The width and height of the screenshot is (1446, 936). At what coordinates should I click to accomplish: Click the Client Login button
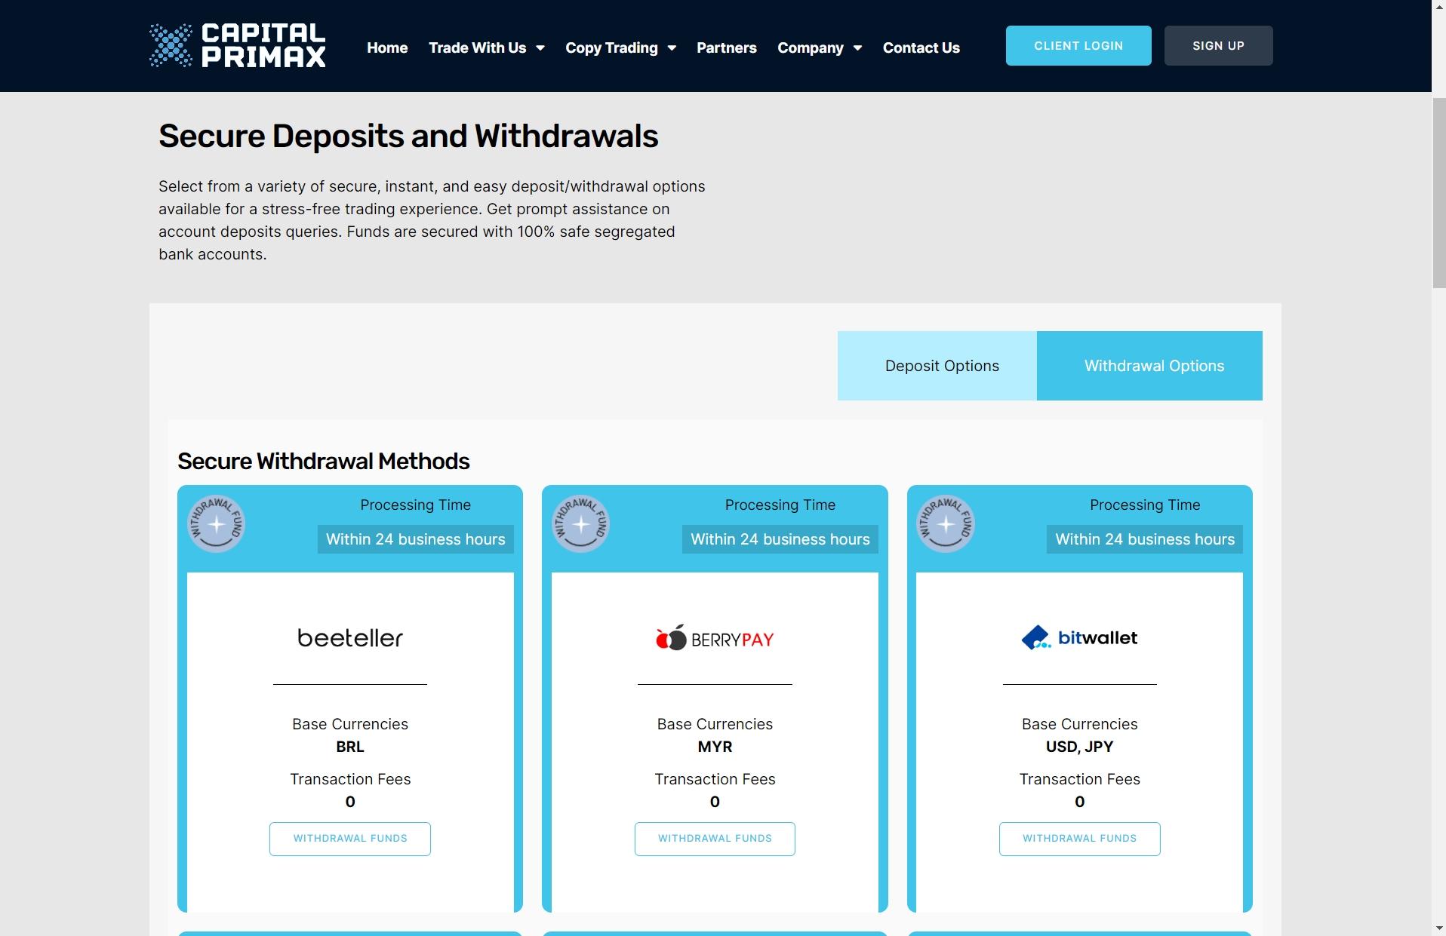[x=1078, y=46]
